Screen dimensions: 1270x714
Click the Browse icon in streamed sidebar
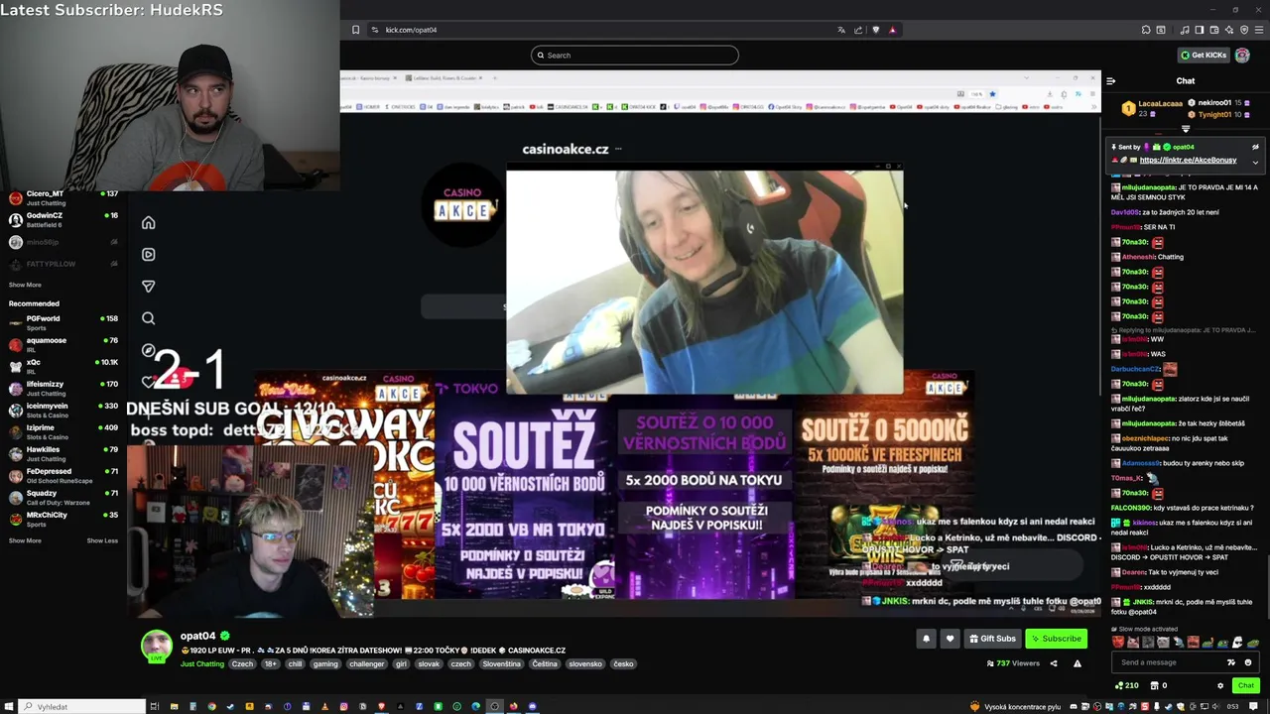point(148,255)
